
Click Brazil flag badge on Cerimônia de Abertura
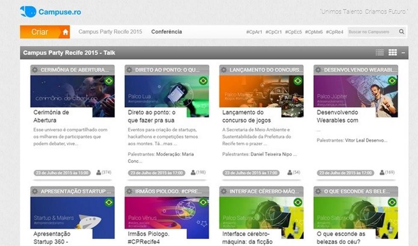pyautogui.click(x=109, y=81)
